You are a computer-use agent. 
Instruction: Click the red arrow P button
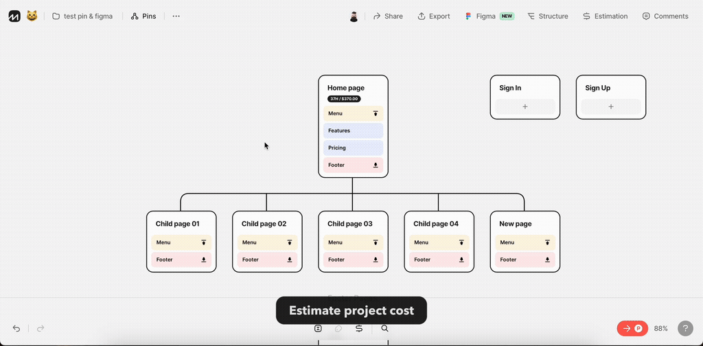[x=632, y=329]
